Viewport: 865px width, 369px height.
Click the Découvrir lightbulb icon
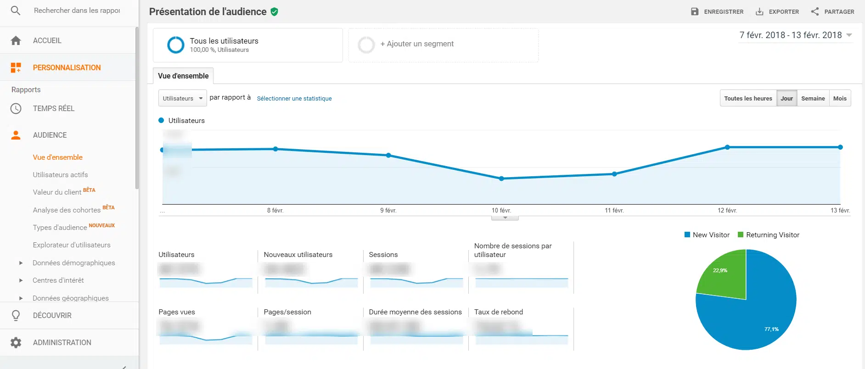pyautogui.click(x=16, y=315)
